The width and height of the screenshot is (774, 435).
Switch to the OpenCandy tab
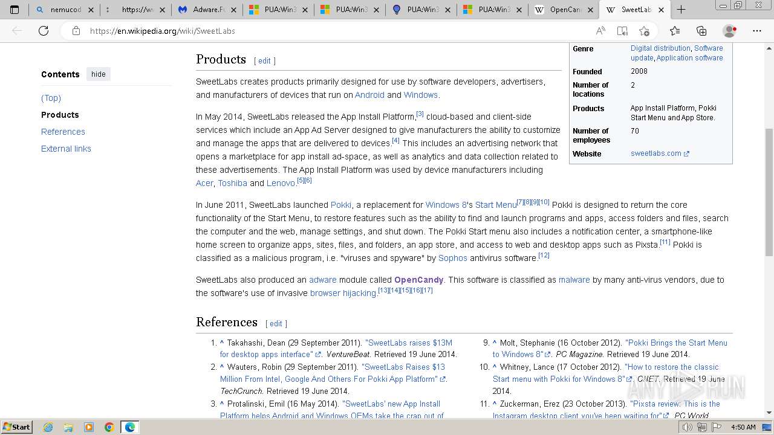pyautogui.click(x=565, y=10)
